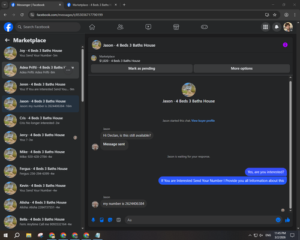
Task: Click the Search Facebook box
Action: (x=48, y=27)
